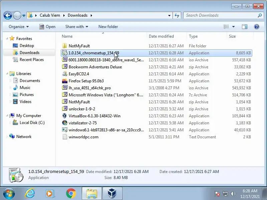Select Microsoft Windows Vista 7z archive icon
The height and width of the screenshot is (200, 267).
64,95
